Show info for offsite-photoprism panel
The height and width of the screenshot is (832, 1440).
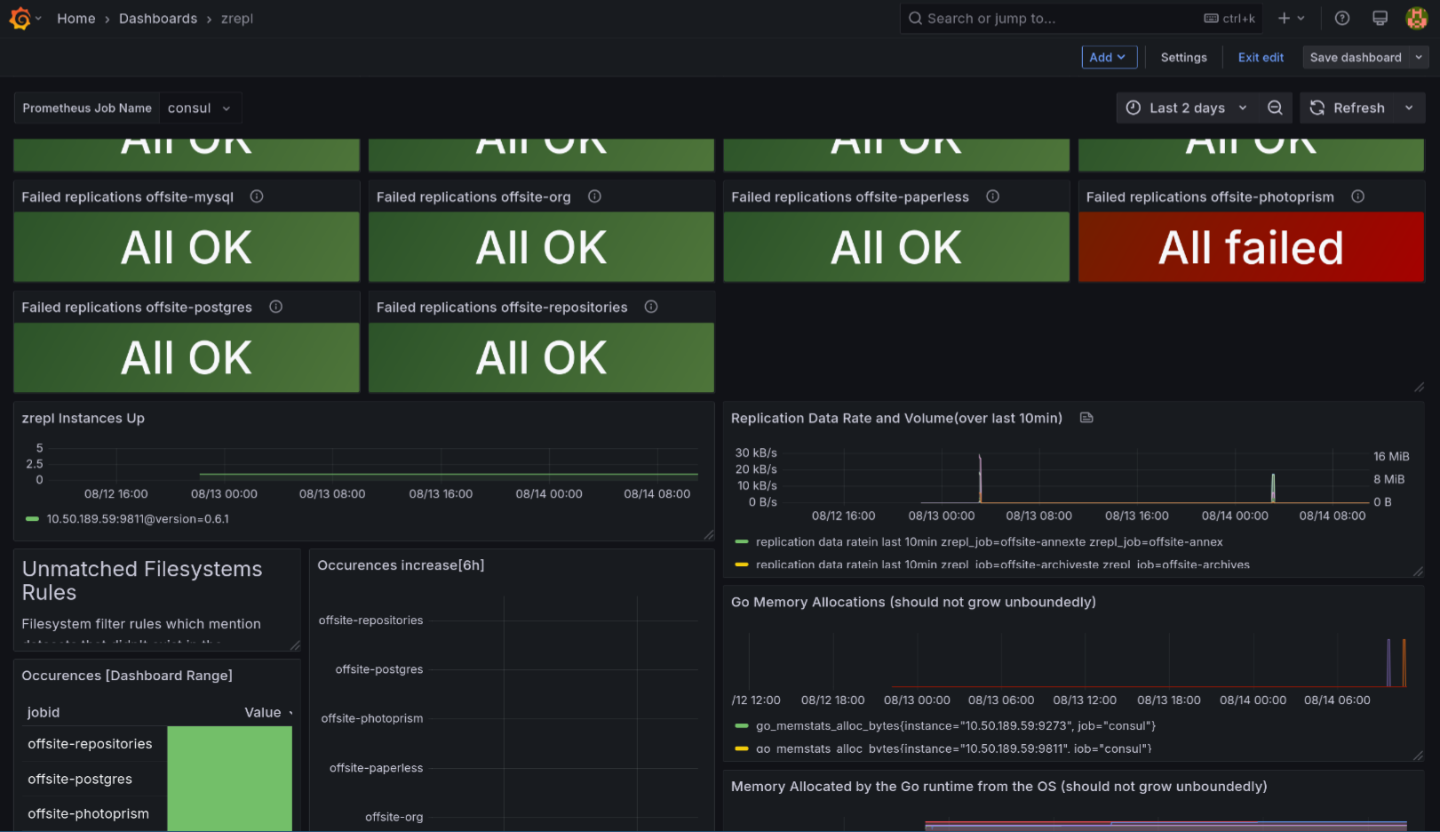(x=1357, y=196)
